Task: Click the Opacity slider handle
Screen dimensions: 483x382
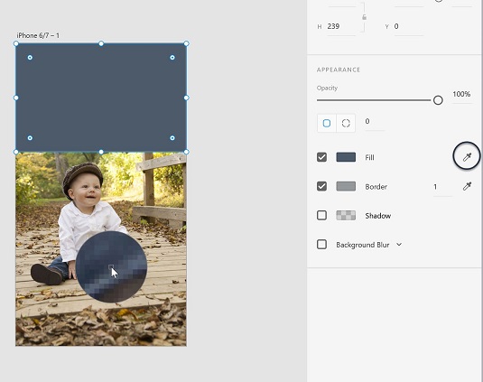Action: coord(438,100)
